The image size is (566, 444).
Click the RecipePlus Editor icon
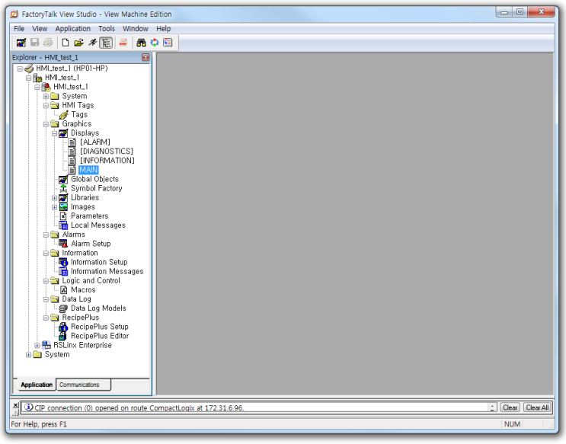click(63, 337)
